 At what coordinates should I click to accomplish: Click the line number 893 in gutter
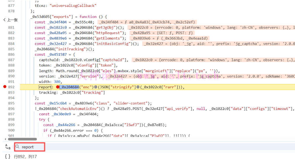coord(11,93)
